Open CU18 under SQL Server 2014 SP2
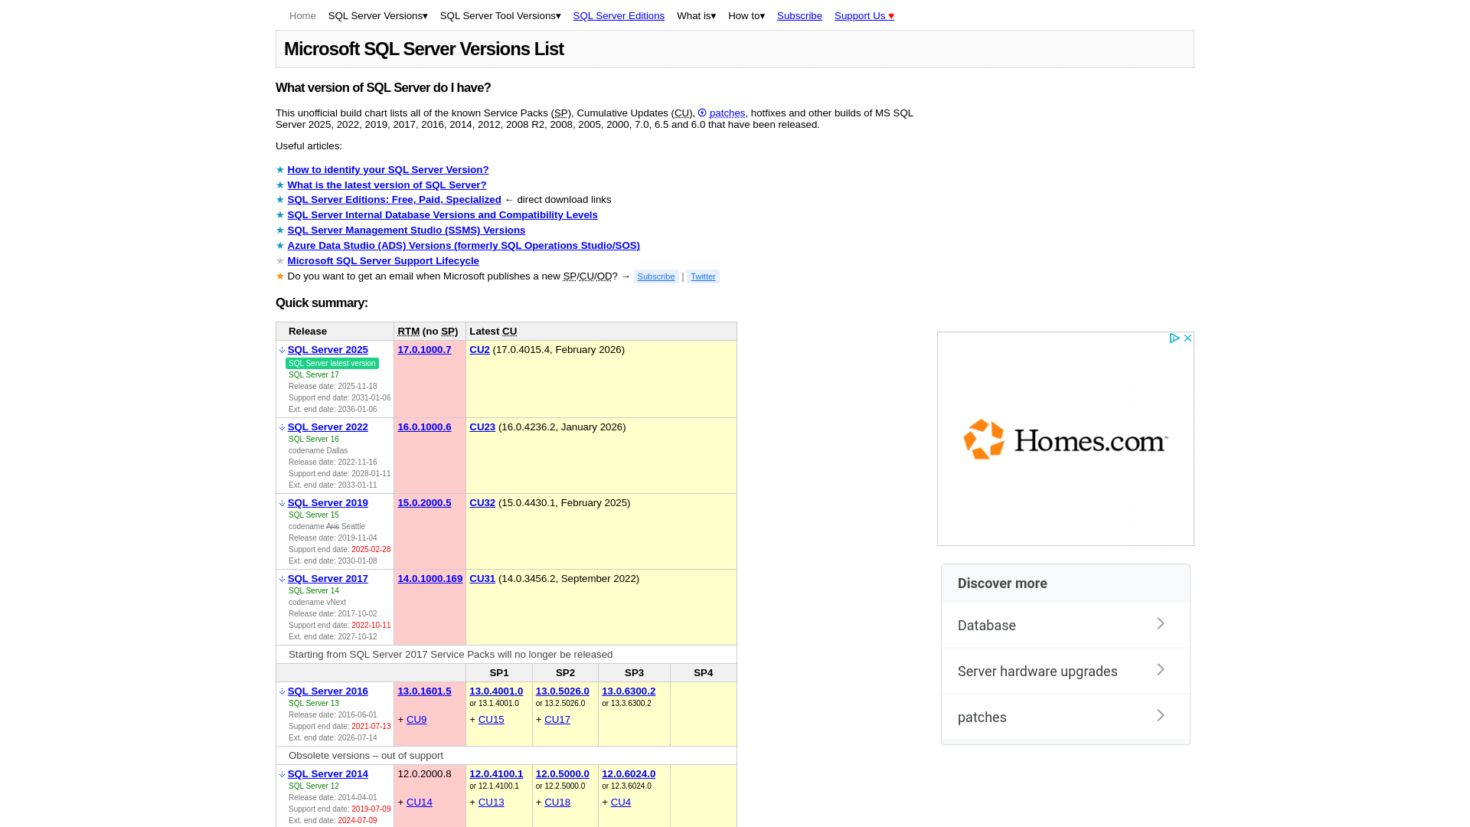 pyautogui.click(x=557, y=802)
